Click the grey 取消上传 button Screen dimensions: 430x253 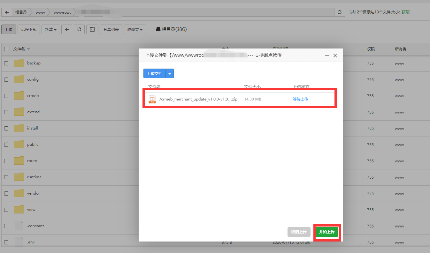299,232
